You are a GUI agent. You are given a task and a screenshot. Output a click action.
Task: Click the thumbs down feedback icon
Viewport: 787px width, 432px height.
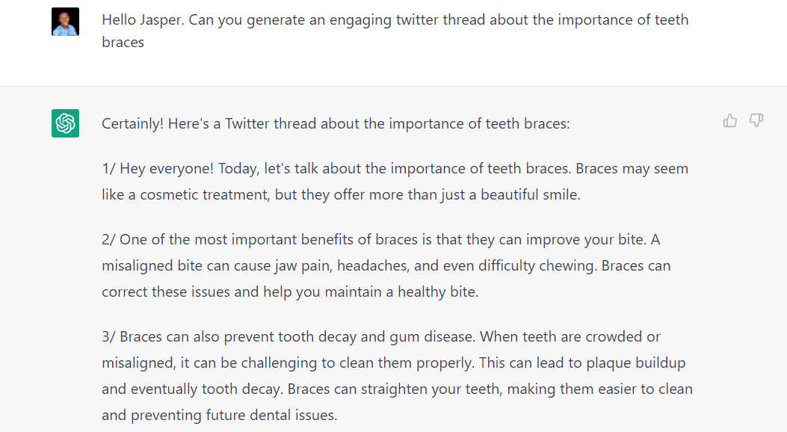pos(756,120)
